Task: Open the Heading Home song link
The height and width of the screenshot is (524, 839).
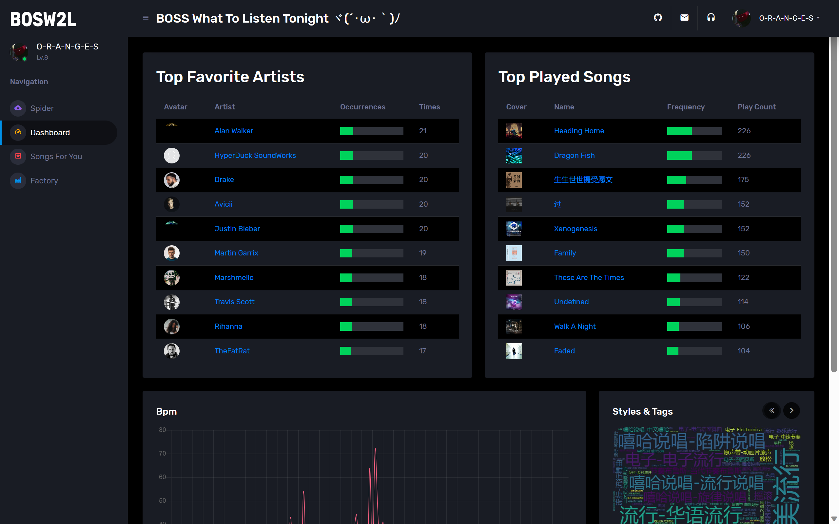Action: pos(579,131)
